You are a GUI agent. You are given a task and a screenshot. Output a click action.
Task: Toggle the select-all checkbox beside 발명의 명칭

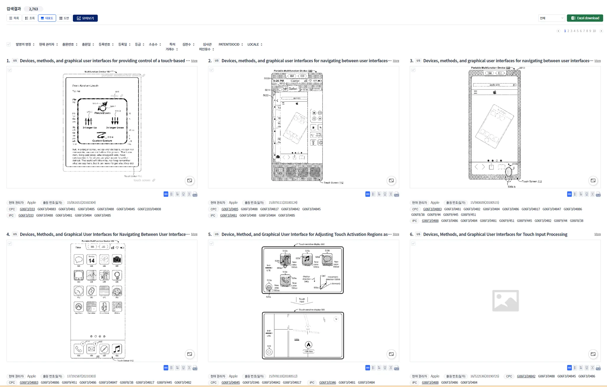click(x=9, y=44)
